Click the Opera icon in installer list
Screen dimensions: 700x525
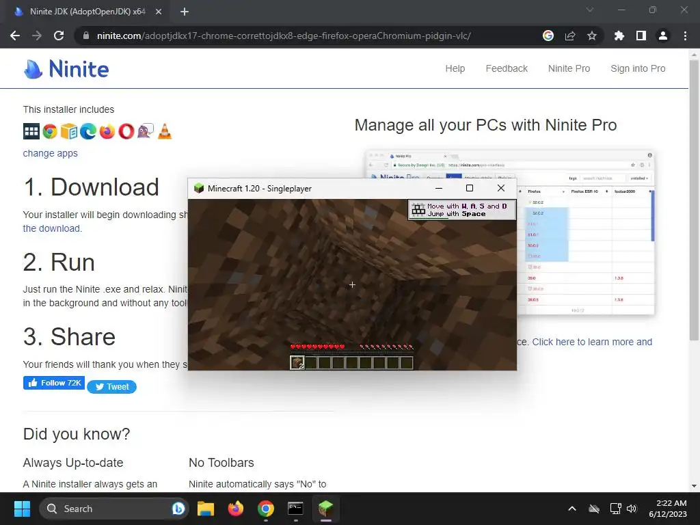point(126,131)
